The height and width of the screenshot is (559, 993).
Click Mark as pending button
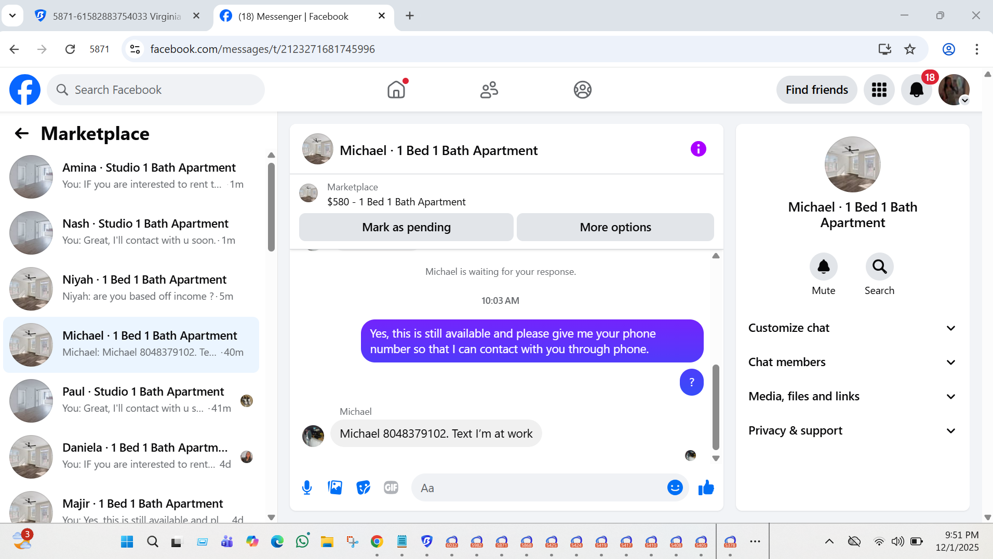pos(406,227)
